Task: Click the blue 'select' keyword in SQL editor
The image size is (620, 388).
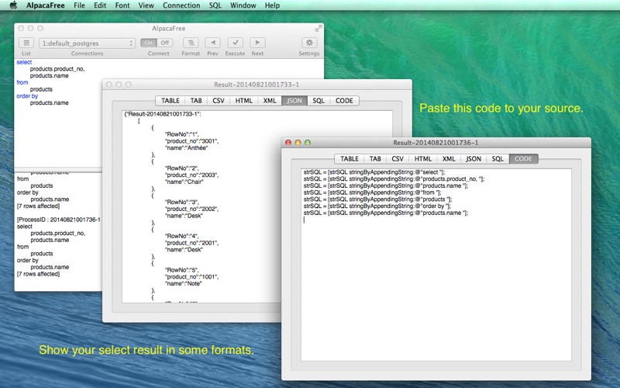Action: (x=24, y=62)
